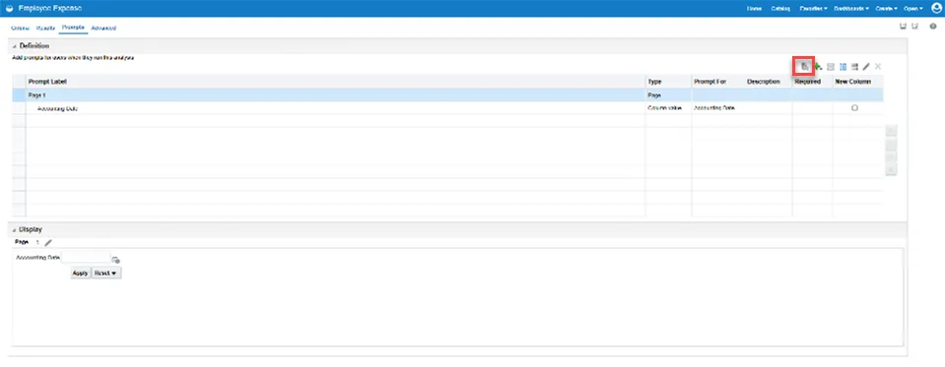Open the green plus New prompt menu

[818, 66]
